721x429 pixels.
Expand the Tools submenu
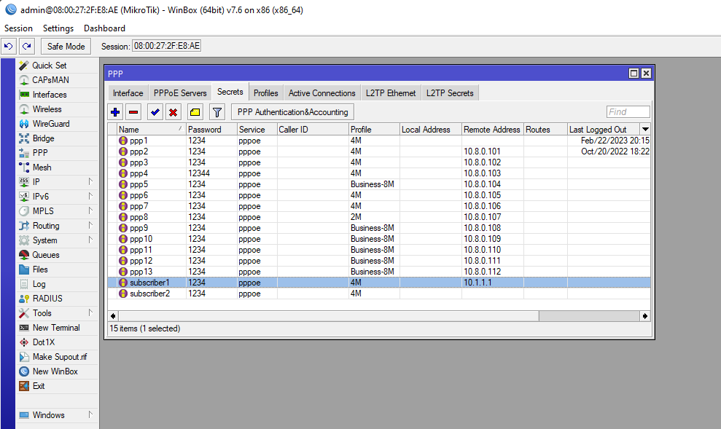click(58, 313)
